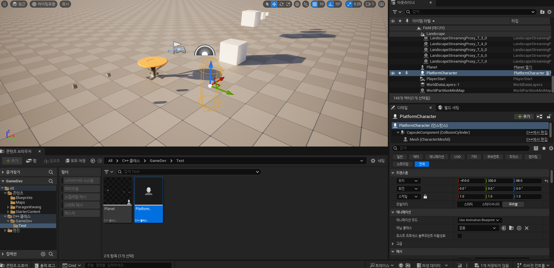This screenshot has width=554, height=268.
Task: Open the content browser 세팅 gear
Action: [378, 161]
